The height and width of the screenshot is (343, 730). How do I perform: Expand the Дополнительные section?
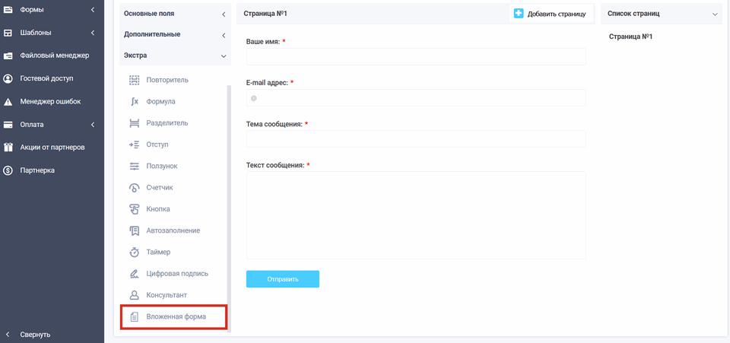click(175, 35)
